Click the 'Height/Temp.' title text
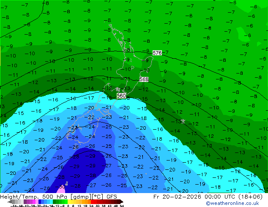Viewport: 268px width, 207px height. (19, 197)
